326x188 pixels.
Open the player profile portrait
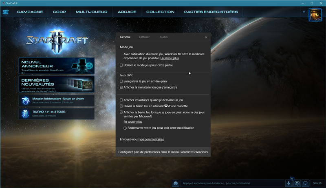point(315,14)
